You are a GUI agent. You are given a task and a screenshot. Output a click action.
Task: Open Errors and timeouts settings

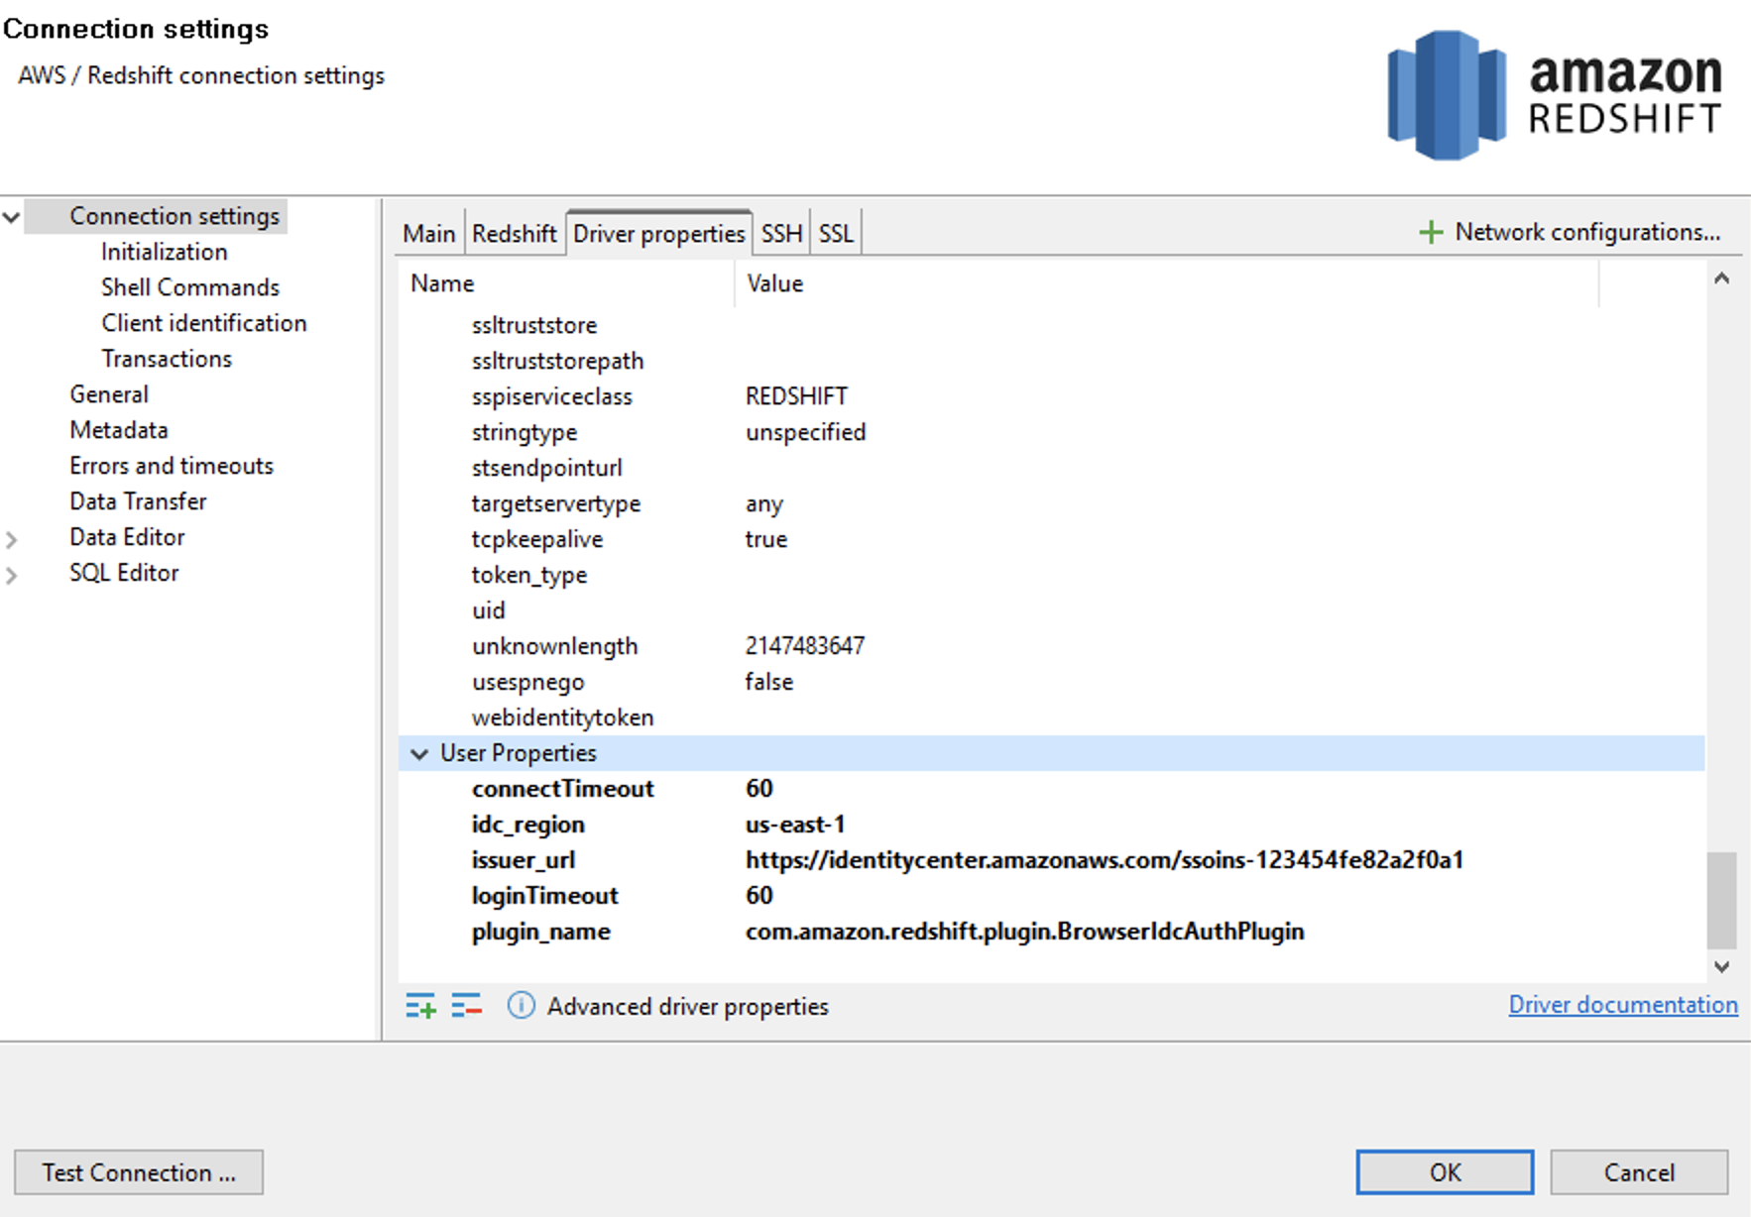pos(172,466)
